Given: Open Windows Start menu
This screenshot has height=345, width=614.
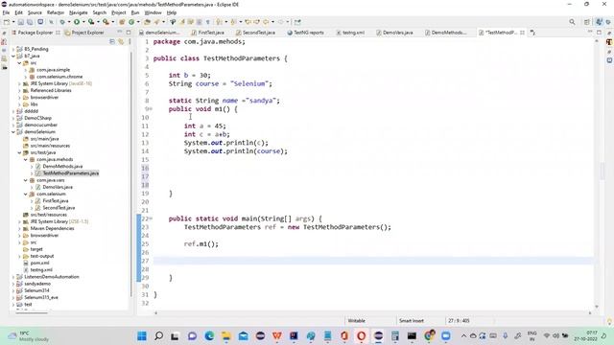Looking at the screenshot, I should (142, 335).
